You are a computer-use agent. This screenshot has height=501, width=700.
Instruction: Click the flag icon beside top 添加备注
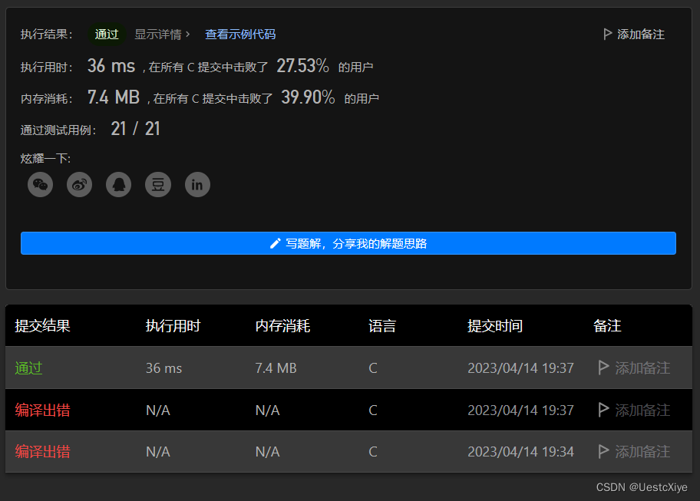pyautogui.click(x=607, y=34)
